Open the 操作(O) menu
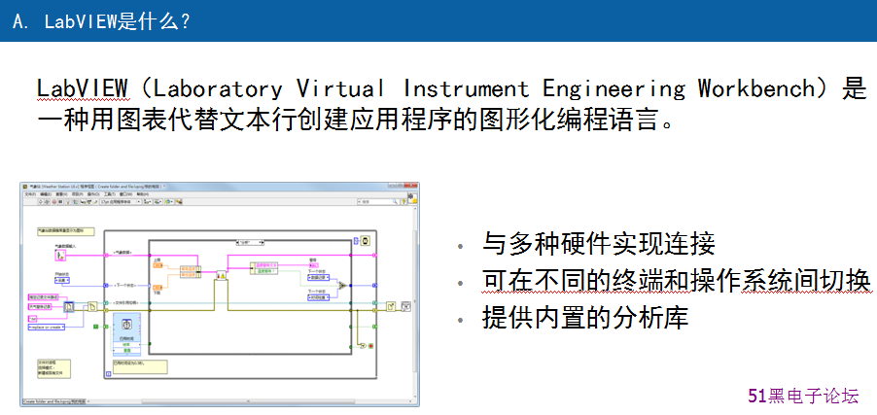The image size is (877, 415). tap(93, 194)
